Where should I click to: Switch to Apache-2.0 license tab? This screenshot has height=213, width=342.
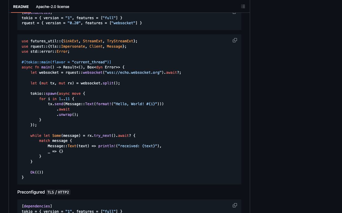[53, 7]
